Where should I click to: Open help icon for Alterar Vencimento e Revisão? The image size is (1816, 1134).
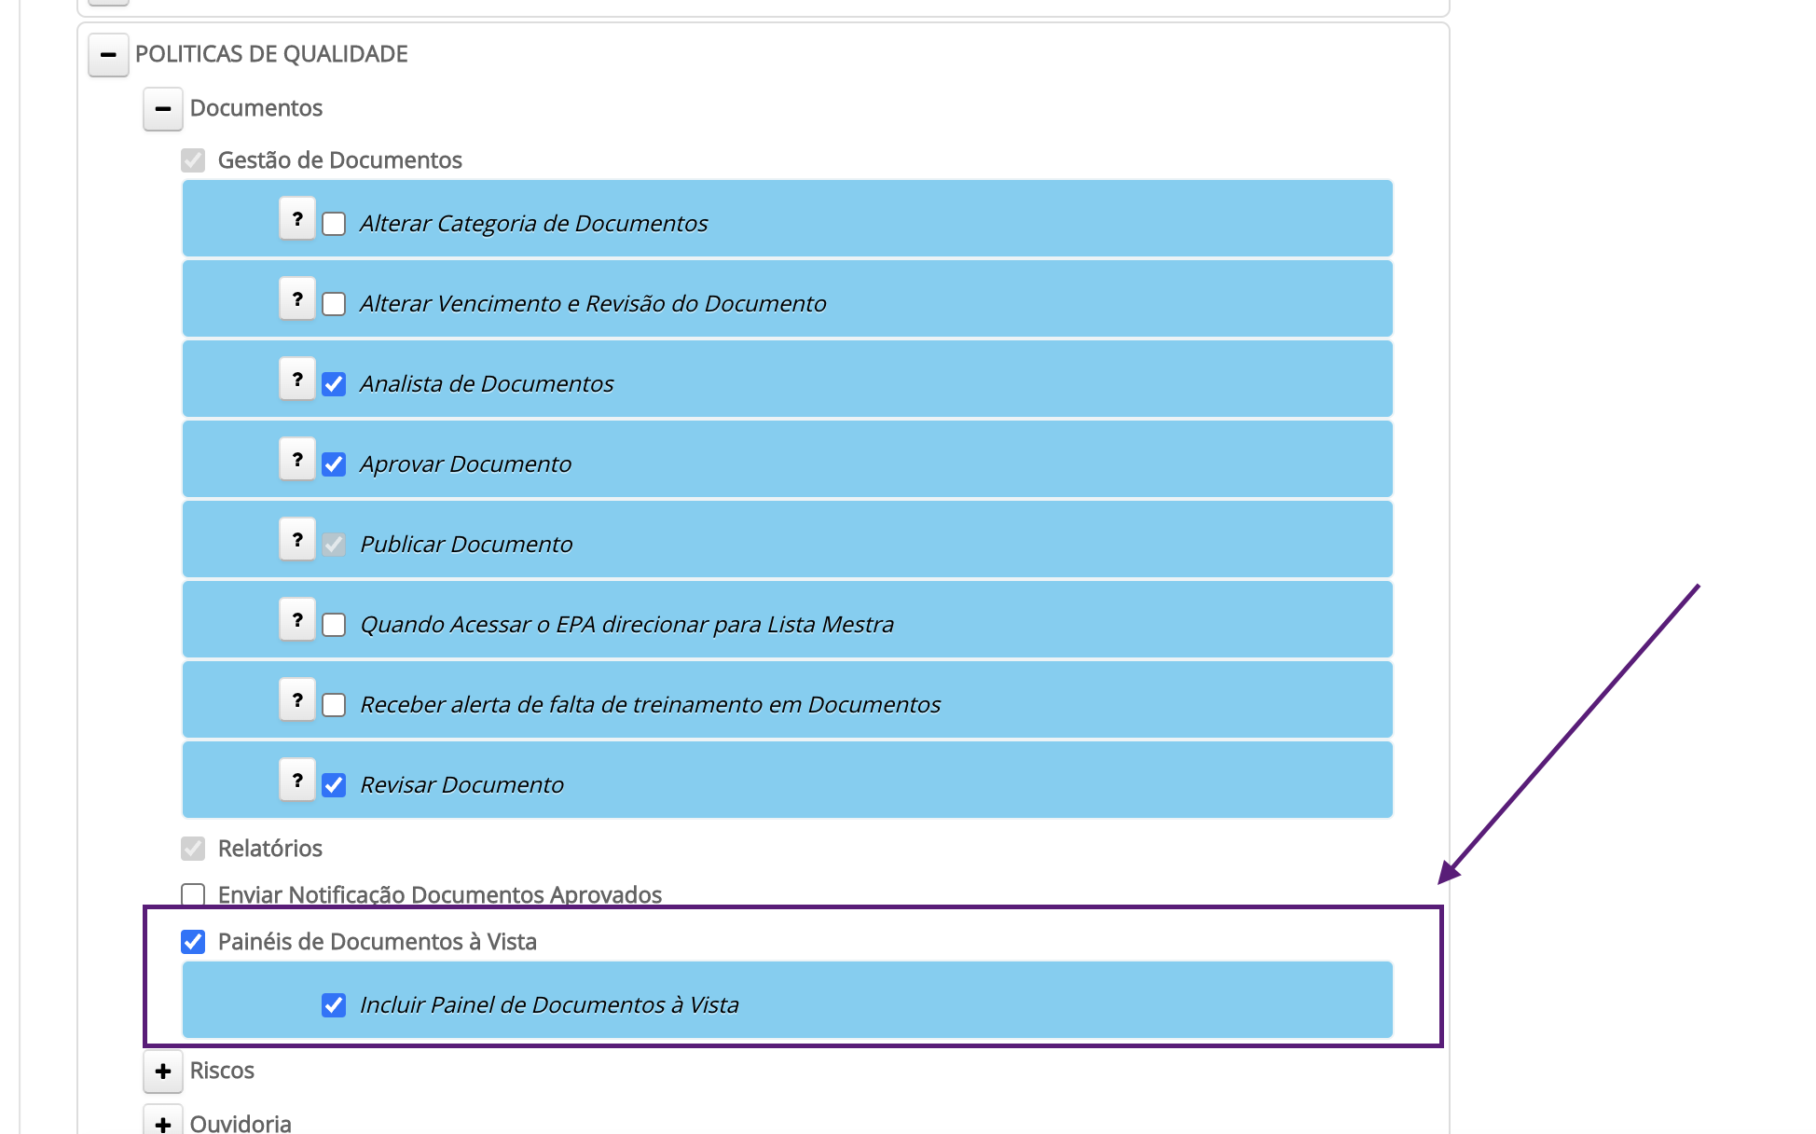[x=297, y=299]
